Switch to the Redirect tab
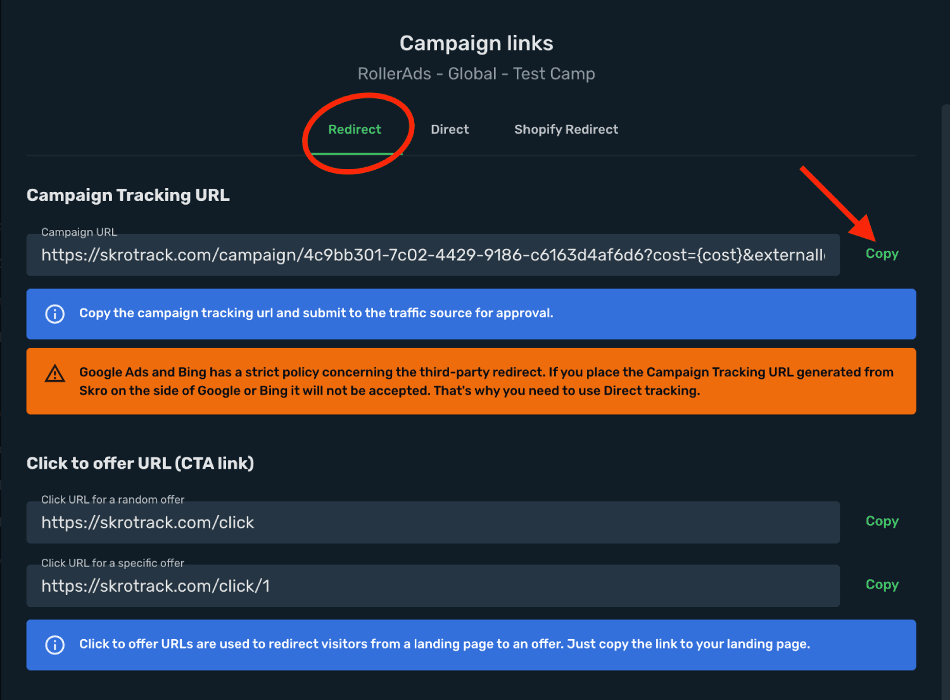 point(355,129)
